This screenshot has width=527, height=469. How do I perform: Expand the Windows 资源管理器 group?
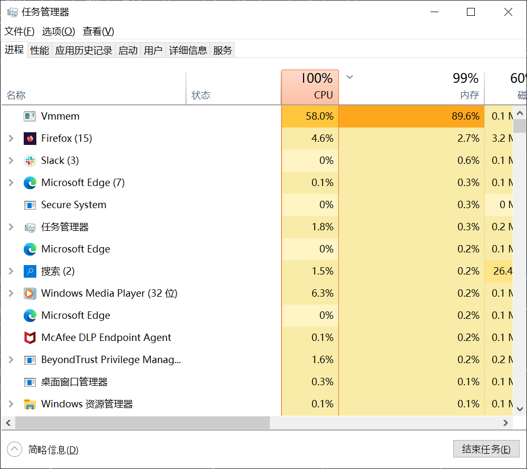(11, 404)
